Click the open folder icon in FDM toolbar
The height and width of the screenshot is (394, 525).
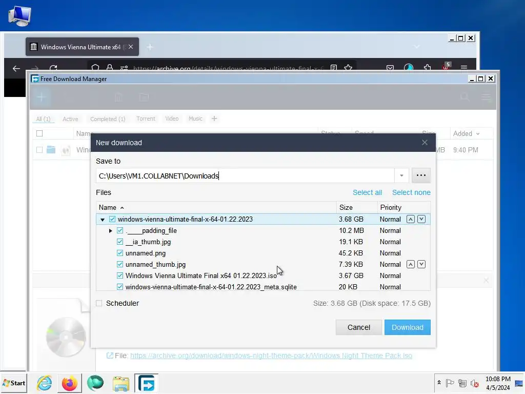point(144,97)
